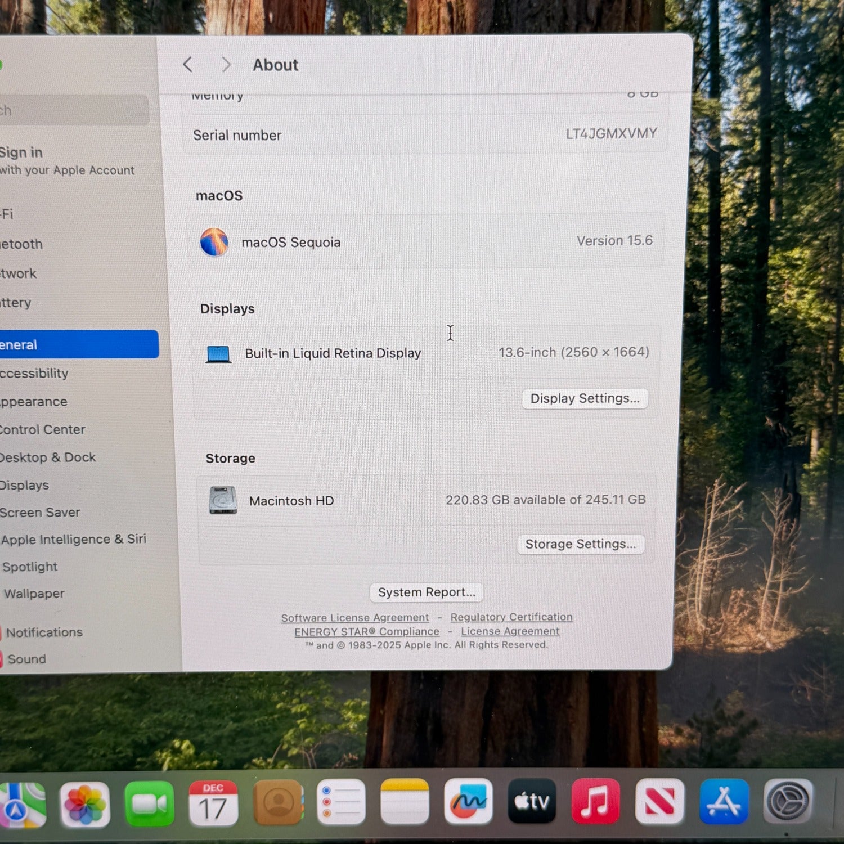Launch Reminders from the Dock
The width and height of the screenshot is (844, 844).
point(341,802)
